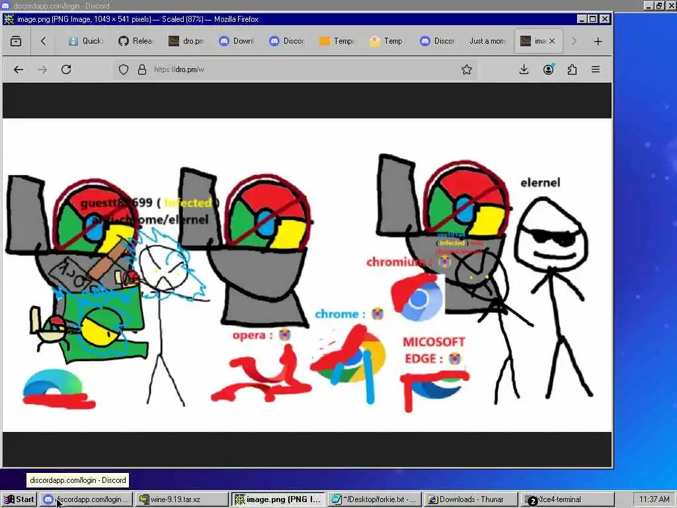Switch to the Discord Download tab
677x508 pixels.
[236, 41]
